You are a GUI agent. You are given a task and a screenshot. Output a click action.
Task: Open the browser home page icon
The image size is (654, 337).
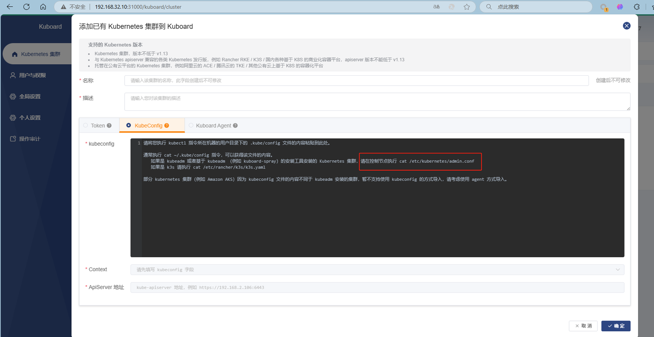point(43,7)
